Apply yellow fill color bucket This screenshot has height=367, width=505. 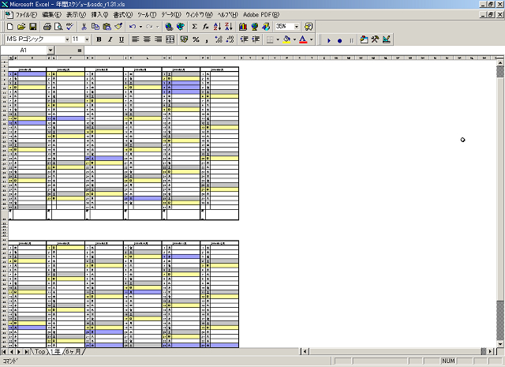coord(286,39)
